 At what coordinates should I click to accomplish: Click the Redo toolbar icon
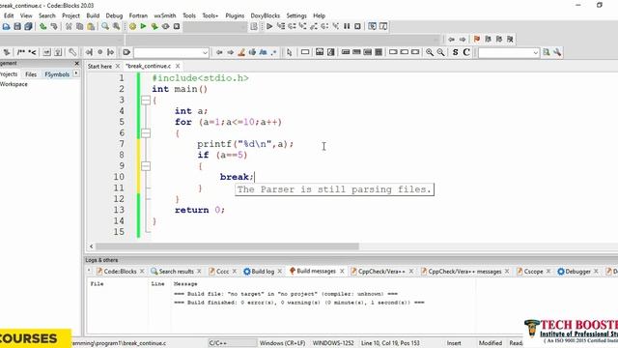tap(54, 26)
